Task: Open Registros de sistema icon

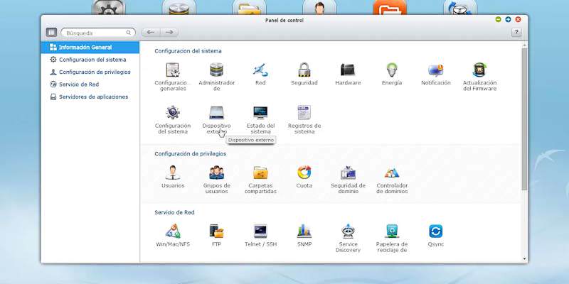Action: tap(304, 113)
